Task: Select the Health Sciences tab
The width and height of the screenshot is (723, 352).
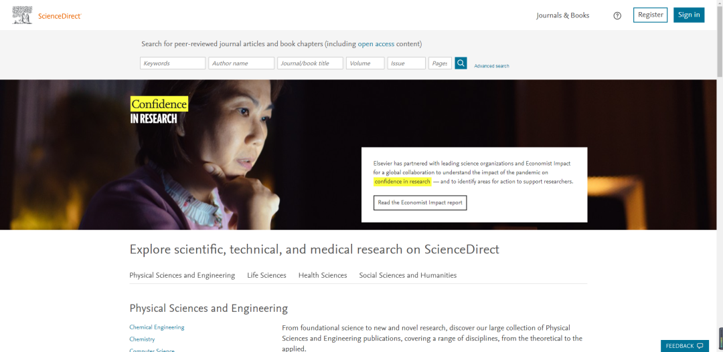Action: tap(323, 275)
